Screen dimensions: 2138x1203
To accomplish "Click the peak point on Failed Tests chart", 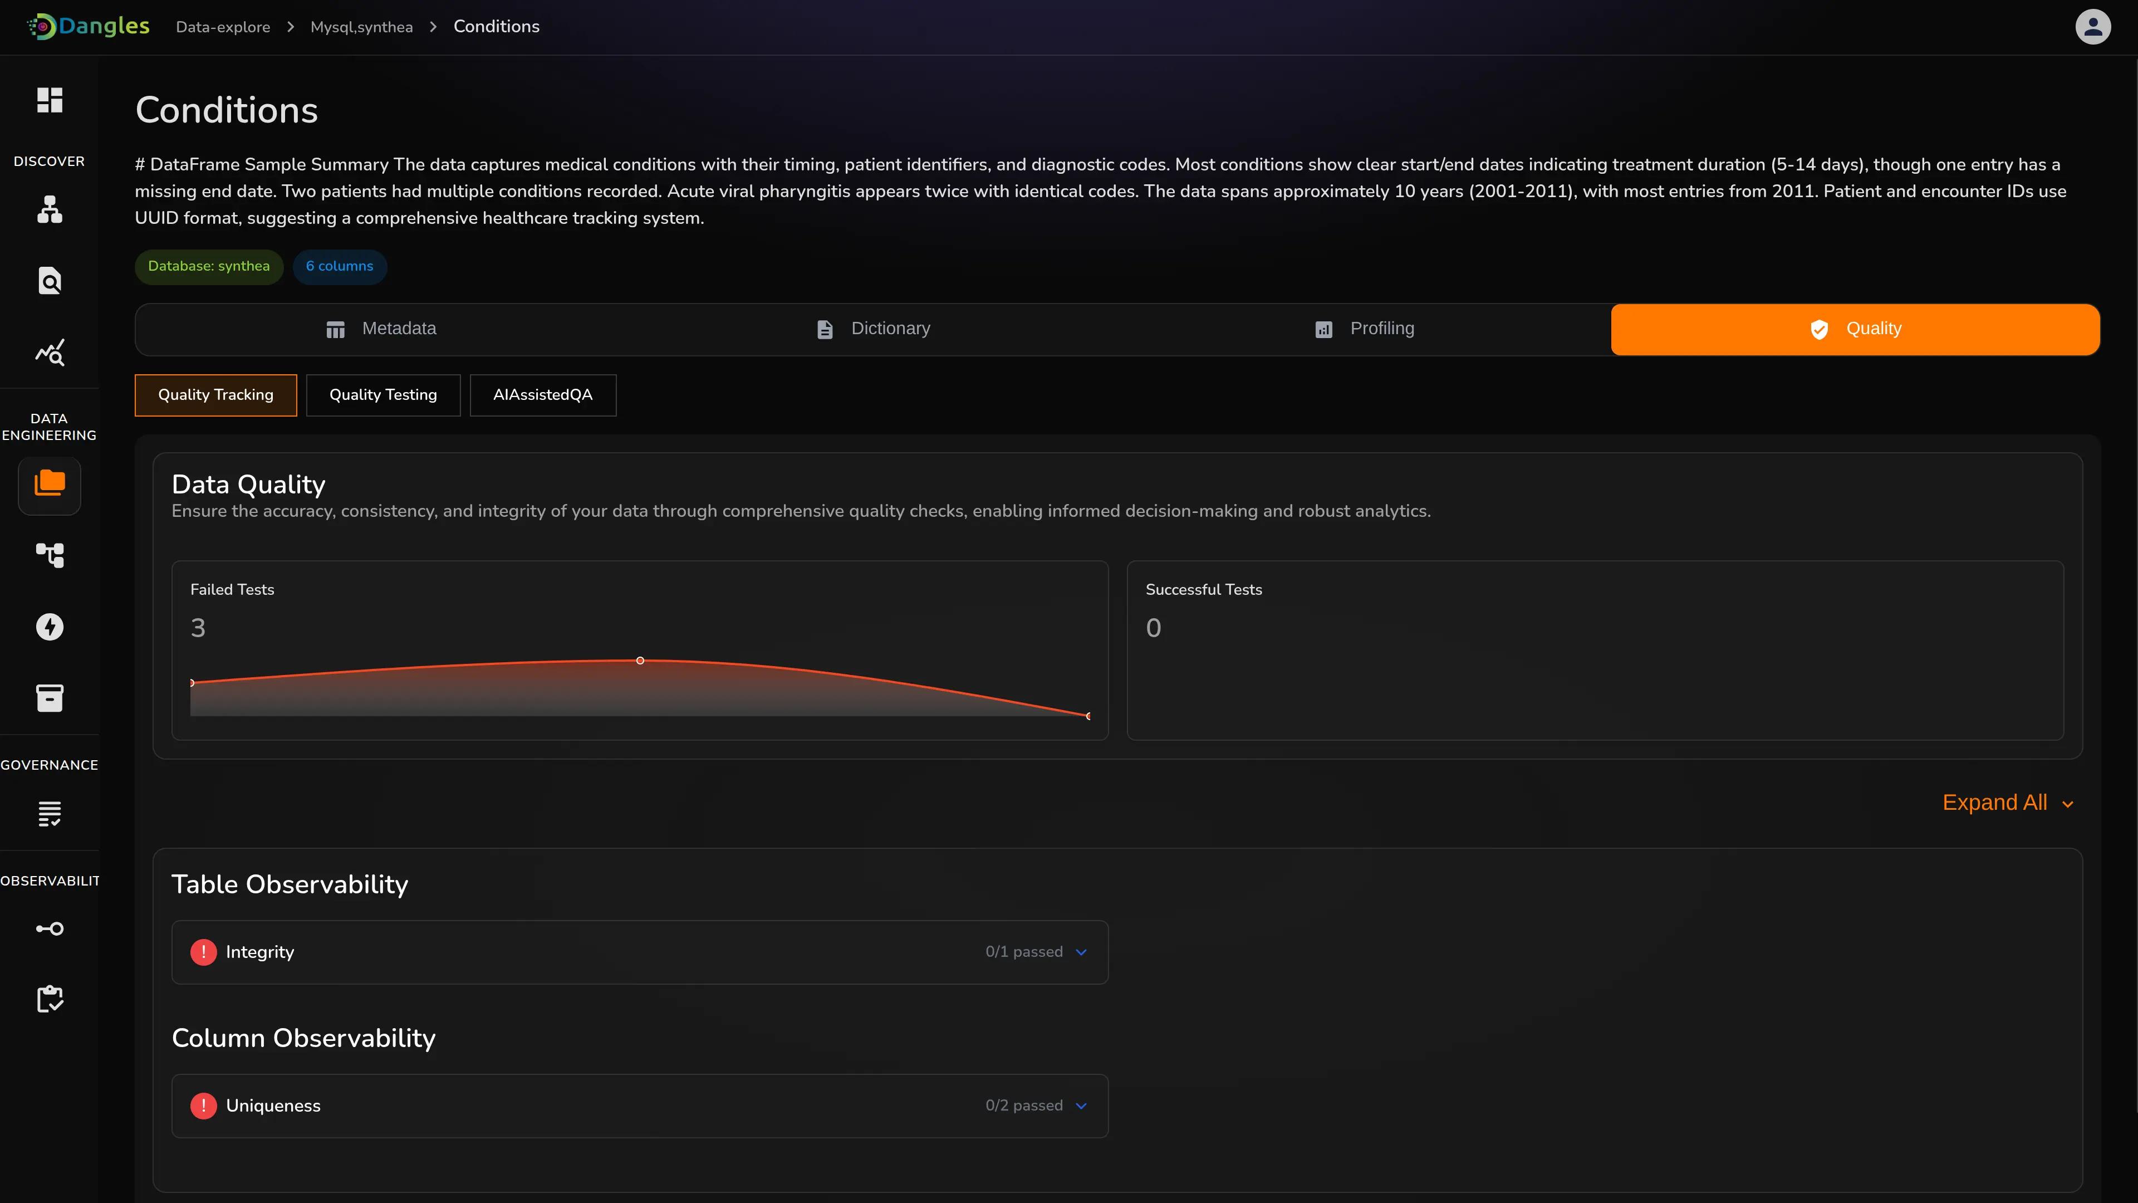I will 640,661.
